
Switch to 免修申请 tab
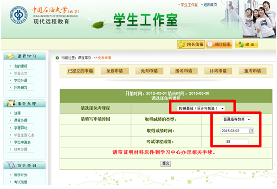(115, 71)
